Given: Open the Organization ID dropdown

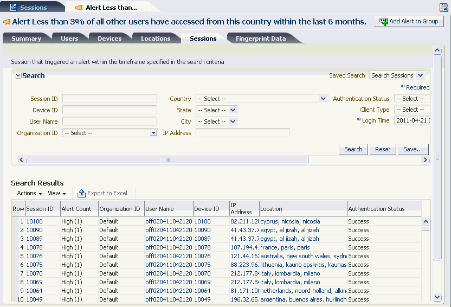Looking at the screenshot, I should 153,133.
